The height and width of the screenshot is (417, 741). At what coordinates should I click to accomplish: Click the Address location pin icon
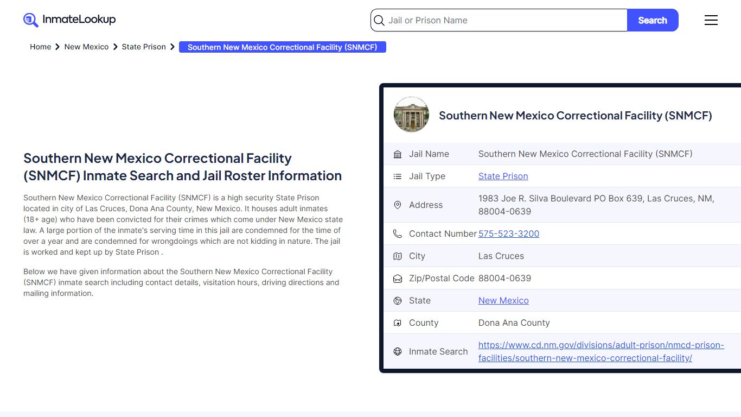pos(398,205)
